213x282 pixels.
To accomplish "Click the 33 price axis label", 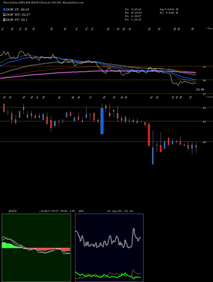I will [x=204, y=122].
